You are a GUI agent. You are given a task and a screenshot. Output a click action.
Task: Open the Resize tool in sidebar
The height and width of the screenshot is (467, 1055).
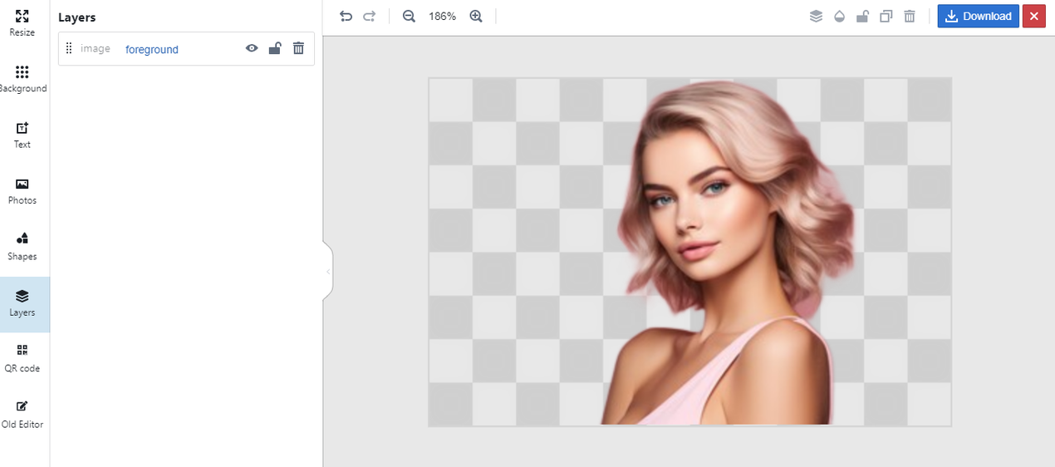pos(22,23)
